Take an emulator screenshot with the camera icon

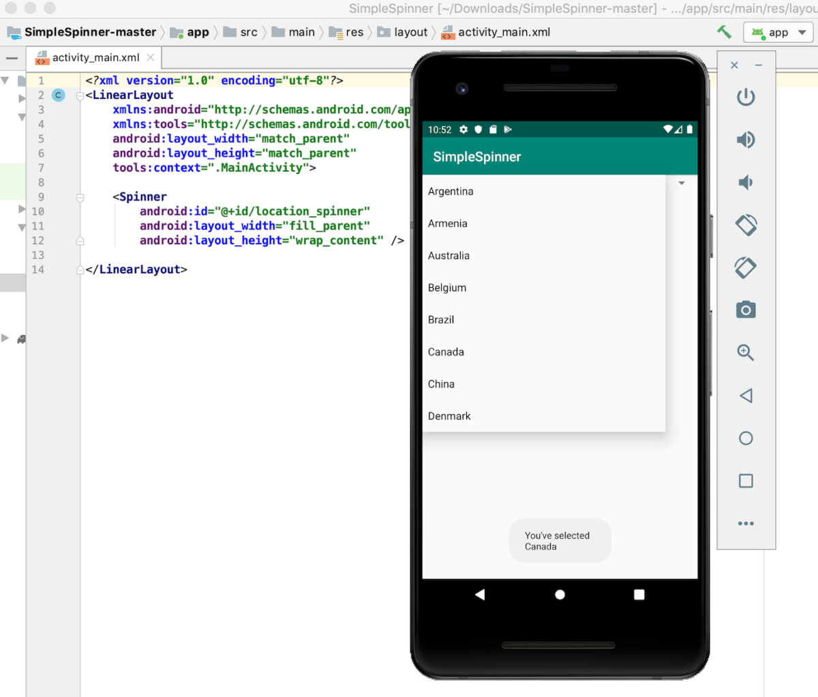746,310
